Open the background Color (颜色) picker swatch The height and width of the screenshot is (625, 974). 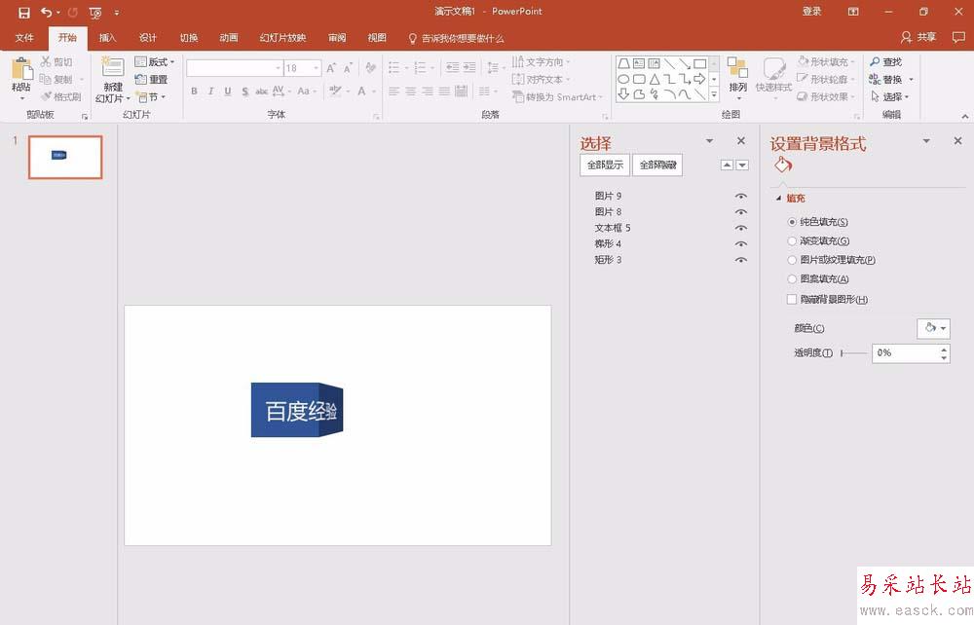932,329
